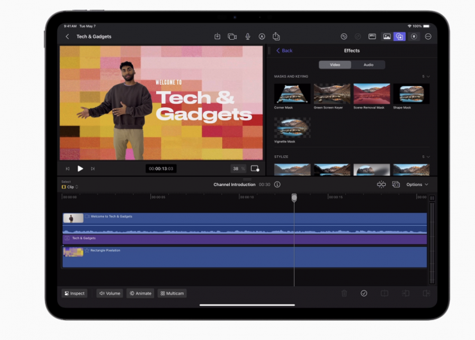Open the Select Clip mode dropdown
Screen dimensions: 475x340
click(x=69, y=187)
